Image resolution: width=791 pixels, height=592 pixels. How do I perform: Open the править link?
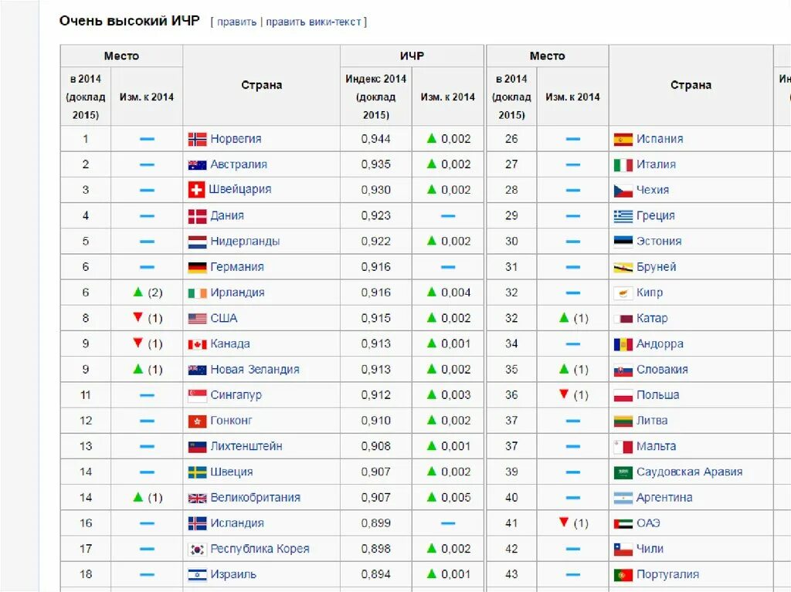pos(234,21)
